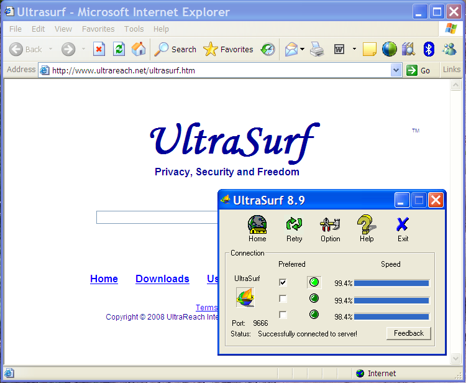
Task: Open the Tools menu
Action: pos(134,29)
